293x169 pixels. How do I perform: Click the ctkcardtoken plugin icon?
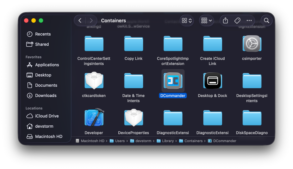tap(94, 81)
